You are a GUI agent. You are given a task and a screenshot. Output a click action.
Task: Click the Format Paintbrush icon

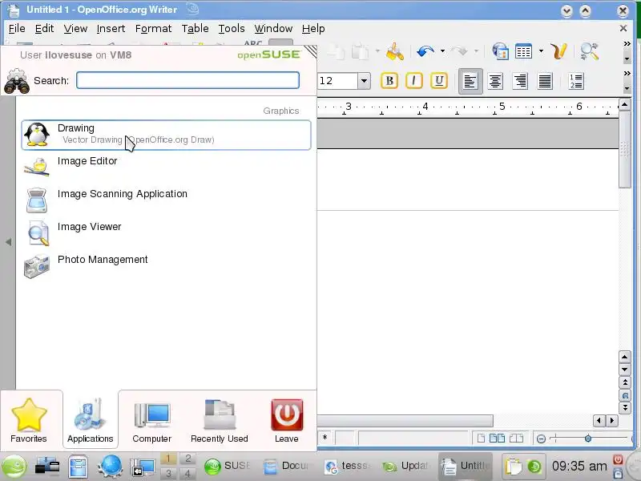394,52
